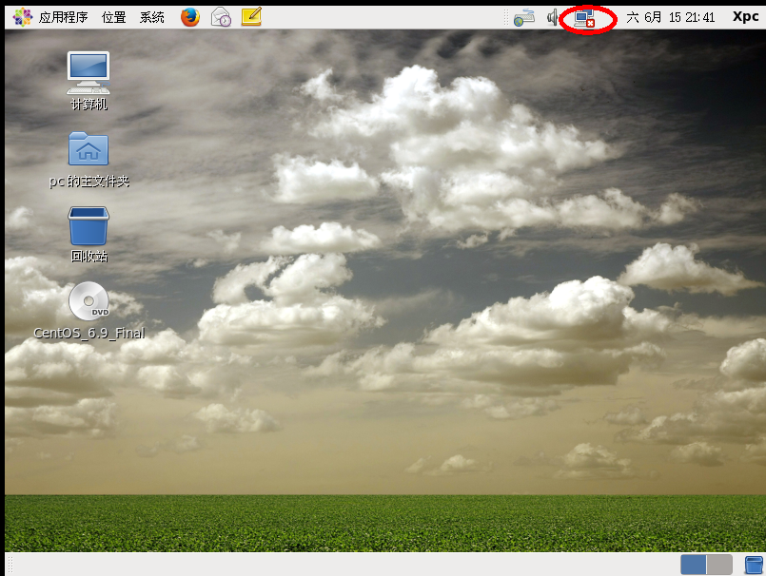The height and width of the screenshot is (576, 766).
Task: Open the notes editor panel icon
Action: [x=251, y=16]
